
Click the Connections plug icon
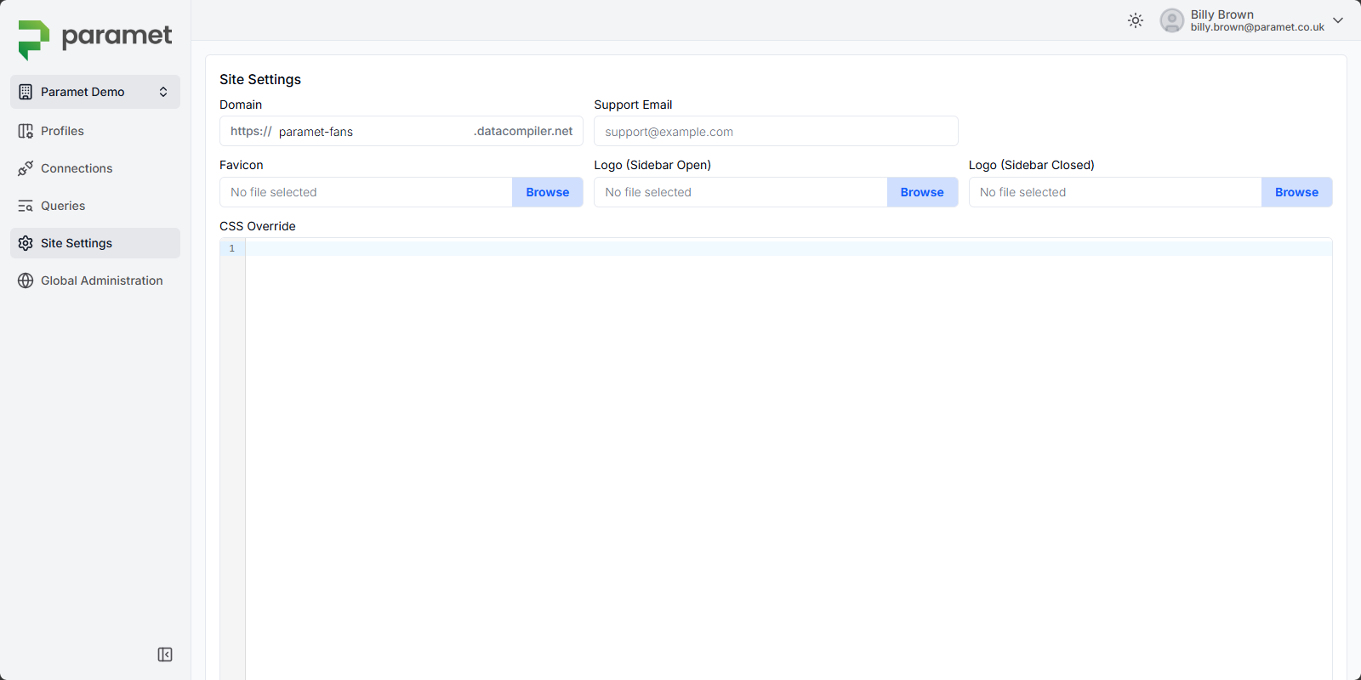pyautogui.click(x=26, y=168)
